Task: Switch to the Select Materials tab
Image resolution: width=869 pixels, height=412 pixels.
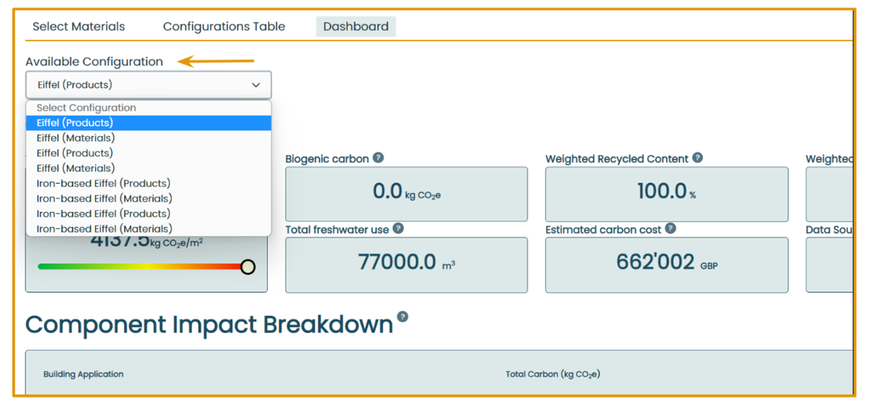Action: pyautogui.click(x=79, y=27)
